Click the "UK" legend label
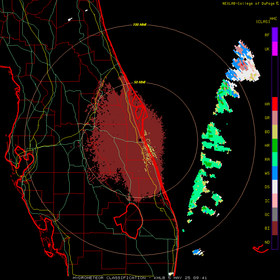This screenshot has height=280, width=280. click(267, 49)
